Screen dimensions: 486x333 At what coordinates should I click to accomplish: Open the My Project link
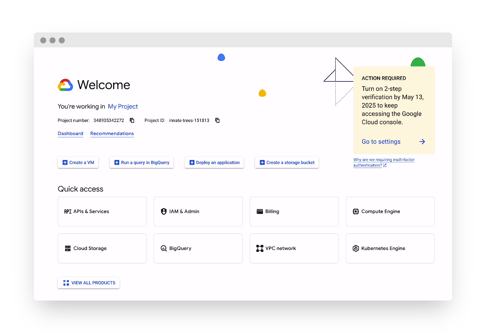coord(123,106)
